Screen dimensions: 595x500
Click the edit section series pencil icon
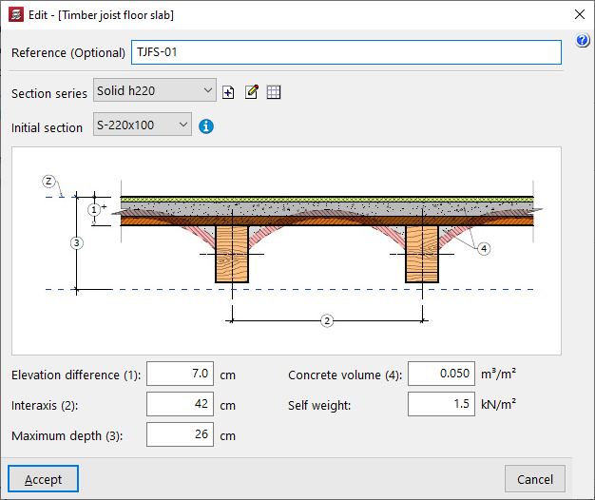click(x=251, y=92)
